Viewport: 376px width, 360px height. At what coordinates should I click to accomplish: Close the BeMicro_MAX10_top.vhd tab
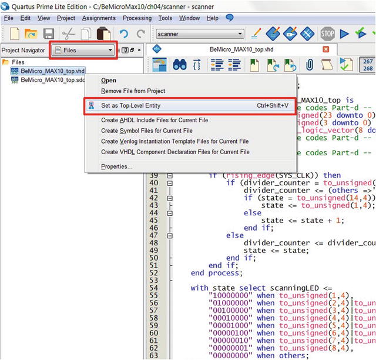(x=326, y=49)
